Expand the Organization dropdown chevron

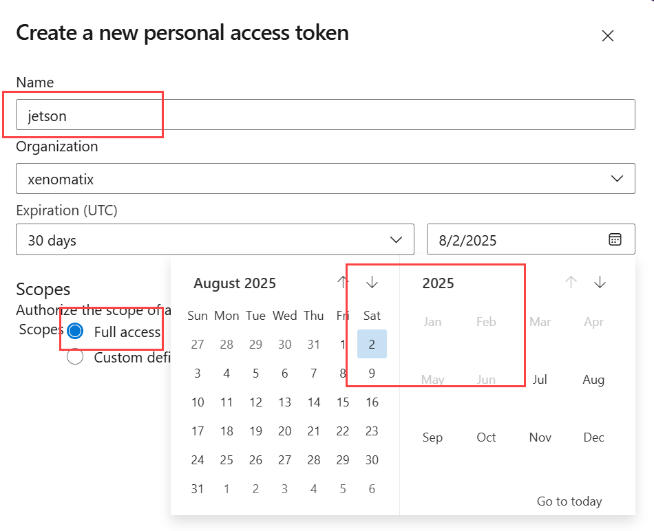617,179
